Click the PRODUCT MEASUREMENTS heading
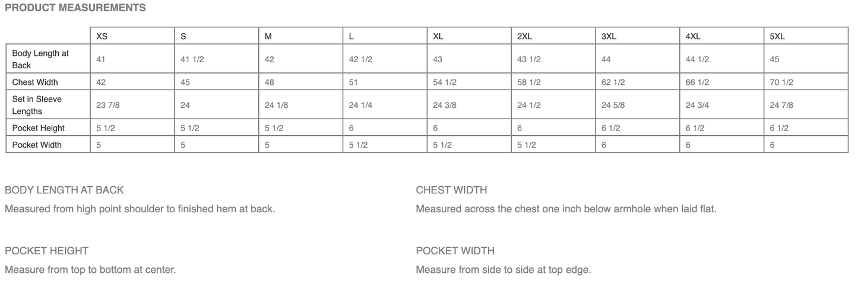 point(75,8)
